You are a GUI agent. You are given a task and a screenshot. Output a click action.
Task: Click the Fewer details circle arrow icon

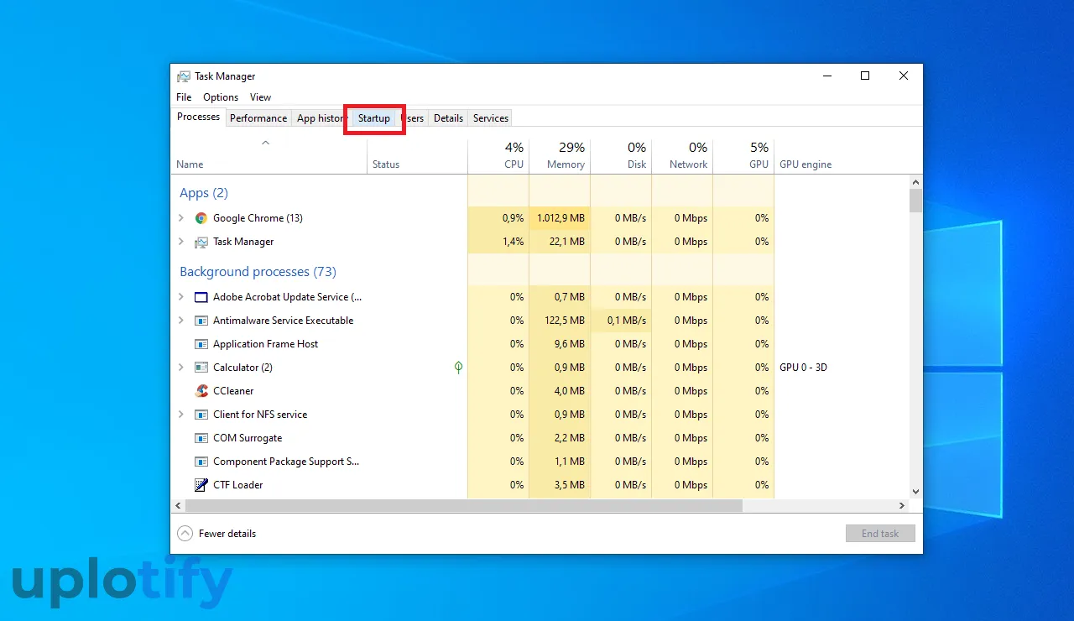[x=185, y=534]
